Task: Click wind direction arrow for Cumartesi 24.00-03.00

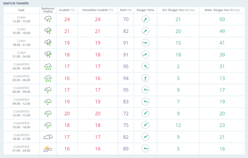Action: (145, 66)
